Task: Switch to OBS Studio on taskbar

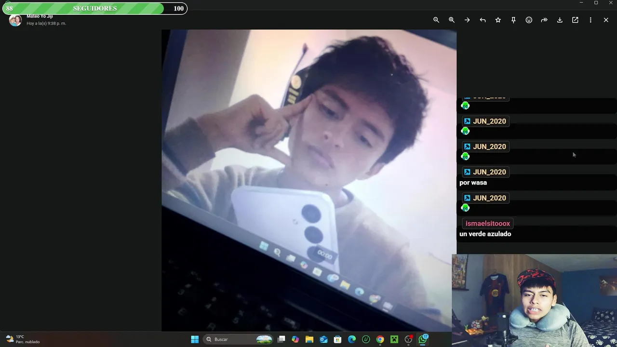Action: (x=409, y=339)
